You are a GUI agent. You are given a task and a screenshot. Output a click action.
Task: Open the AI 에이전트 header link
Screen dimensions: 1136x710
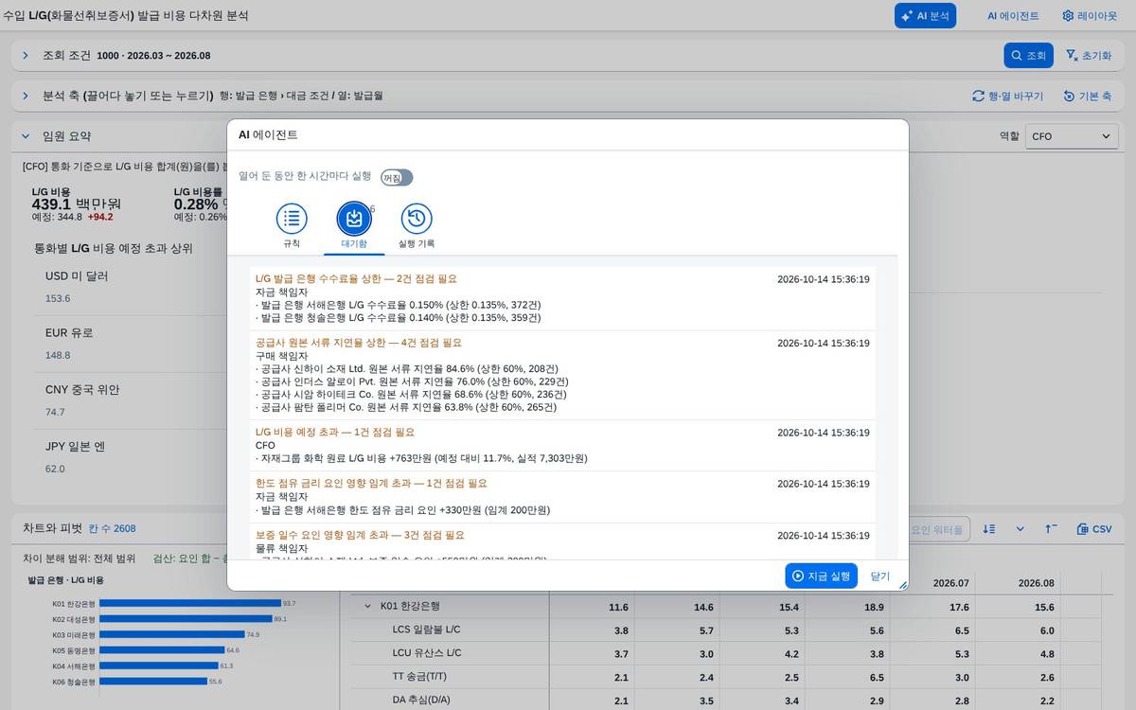pyautogui.click(x=1013, y=16)
